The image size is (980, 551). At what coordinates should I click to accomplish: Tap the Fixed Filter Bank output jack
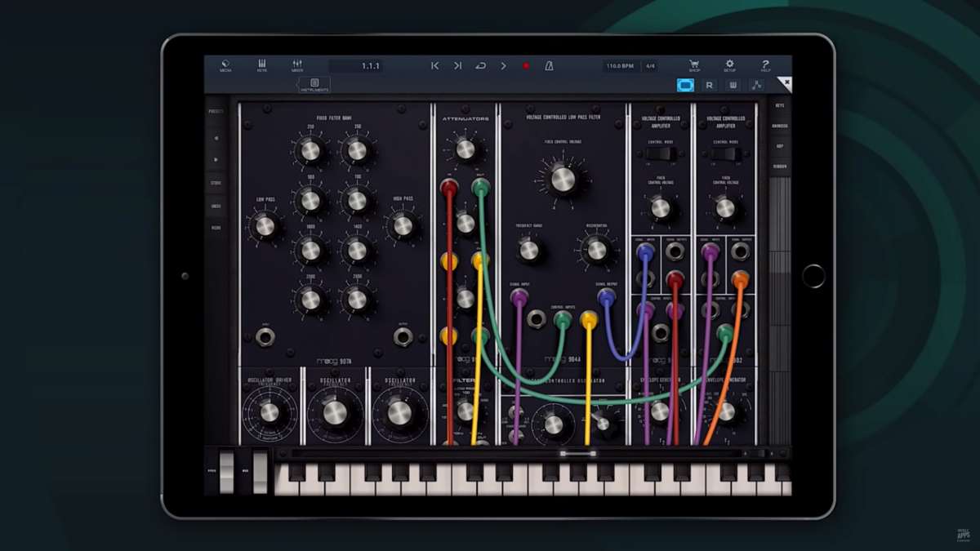[x=402, y=335]
